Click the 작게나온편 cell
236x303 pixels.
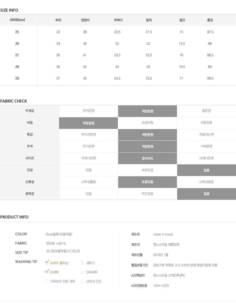point(89,158)
